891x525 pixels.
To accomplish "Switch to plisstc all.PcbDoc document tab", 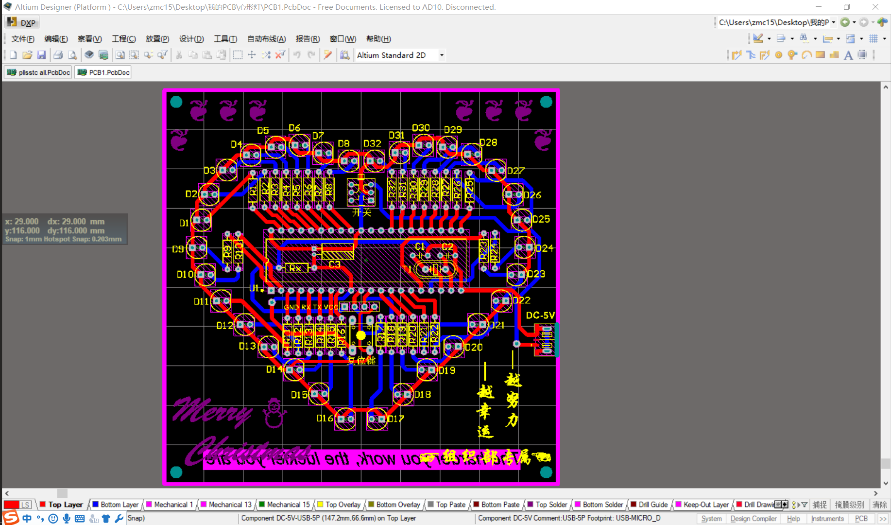I will (x=38, y=72).
